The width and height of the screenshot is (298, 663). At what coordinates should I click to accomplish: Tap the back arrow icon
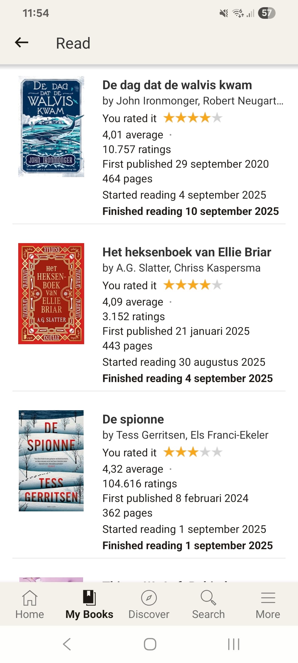22,43
